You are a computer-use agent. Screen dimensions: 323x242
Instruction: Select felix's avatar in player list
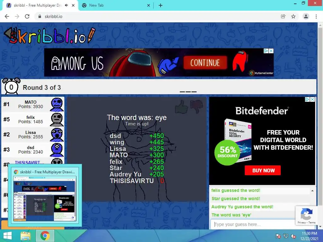click(57, 119)
